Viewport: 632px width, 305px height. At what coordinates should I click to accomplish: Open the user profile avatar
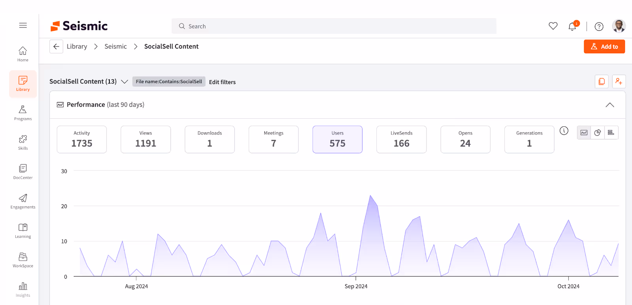(619, 26)
